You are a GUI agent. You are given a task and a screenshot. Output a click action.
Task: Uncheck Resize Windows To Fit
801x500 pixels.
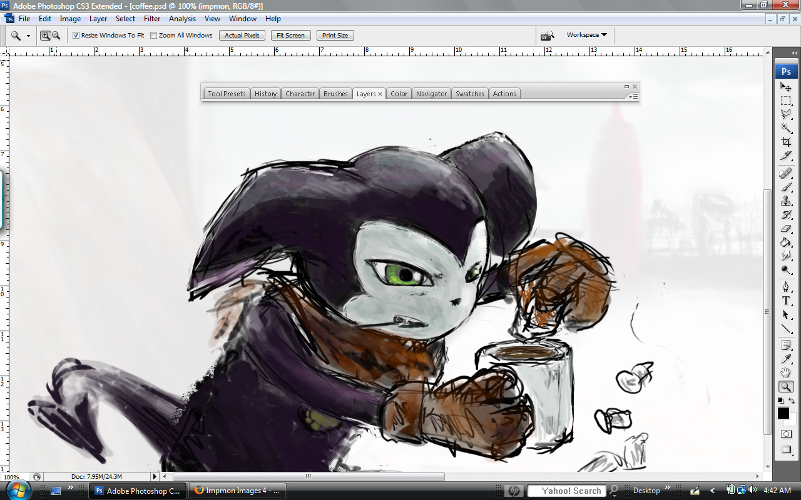76,36
